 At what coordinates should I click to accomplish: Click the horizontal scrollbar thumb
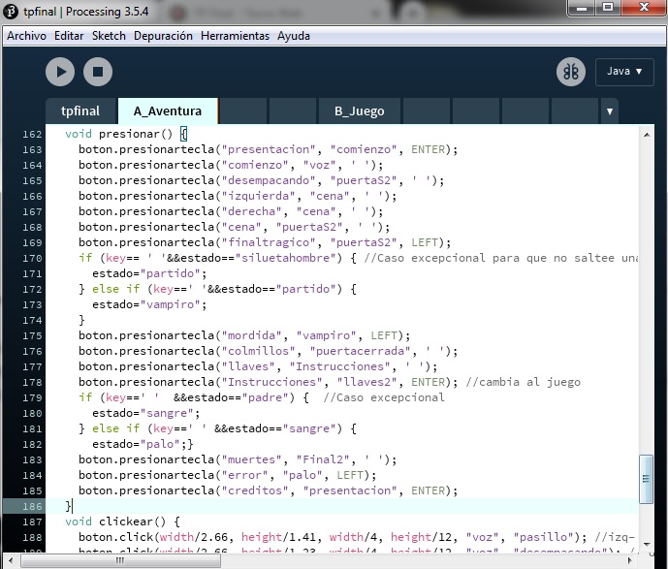pyautogui.click(x=117, y=560)
